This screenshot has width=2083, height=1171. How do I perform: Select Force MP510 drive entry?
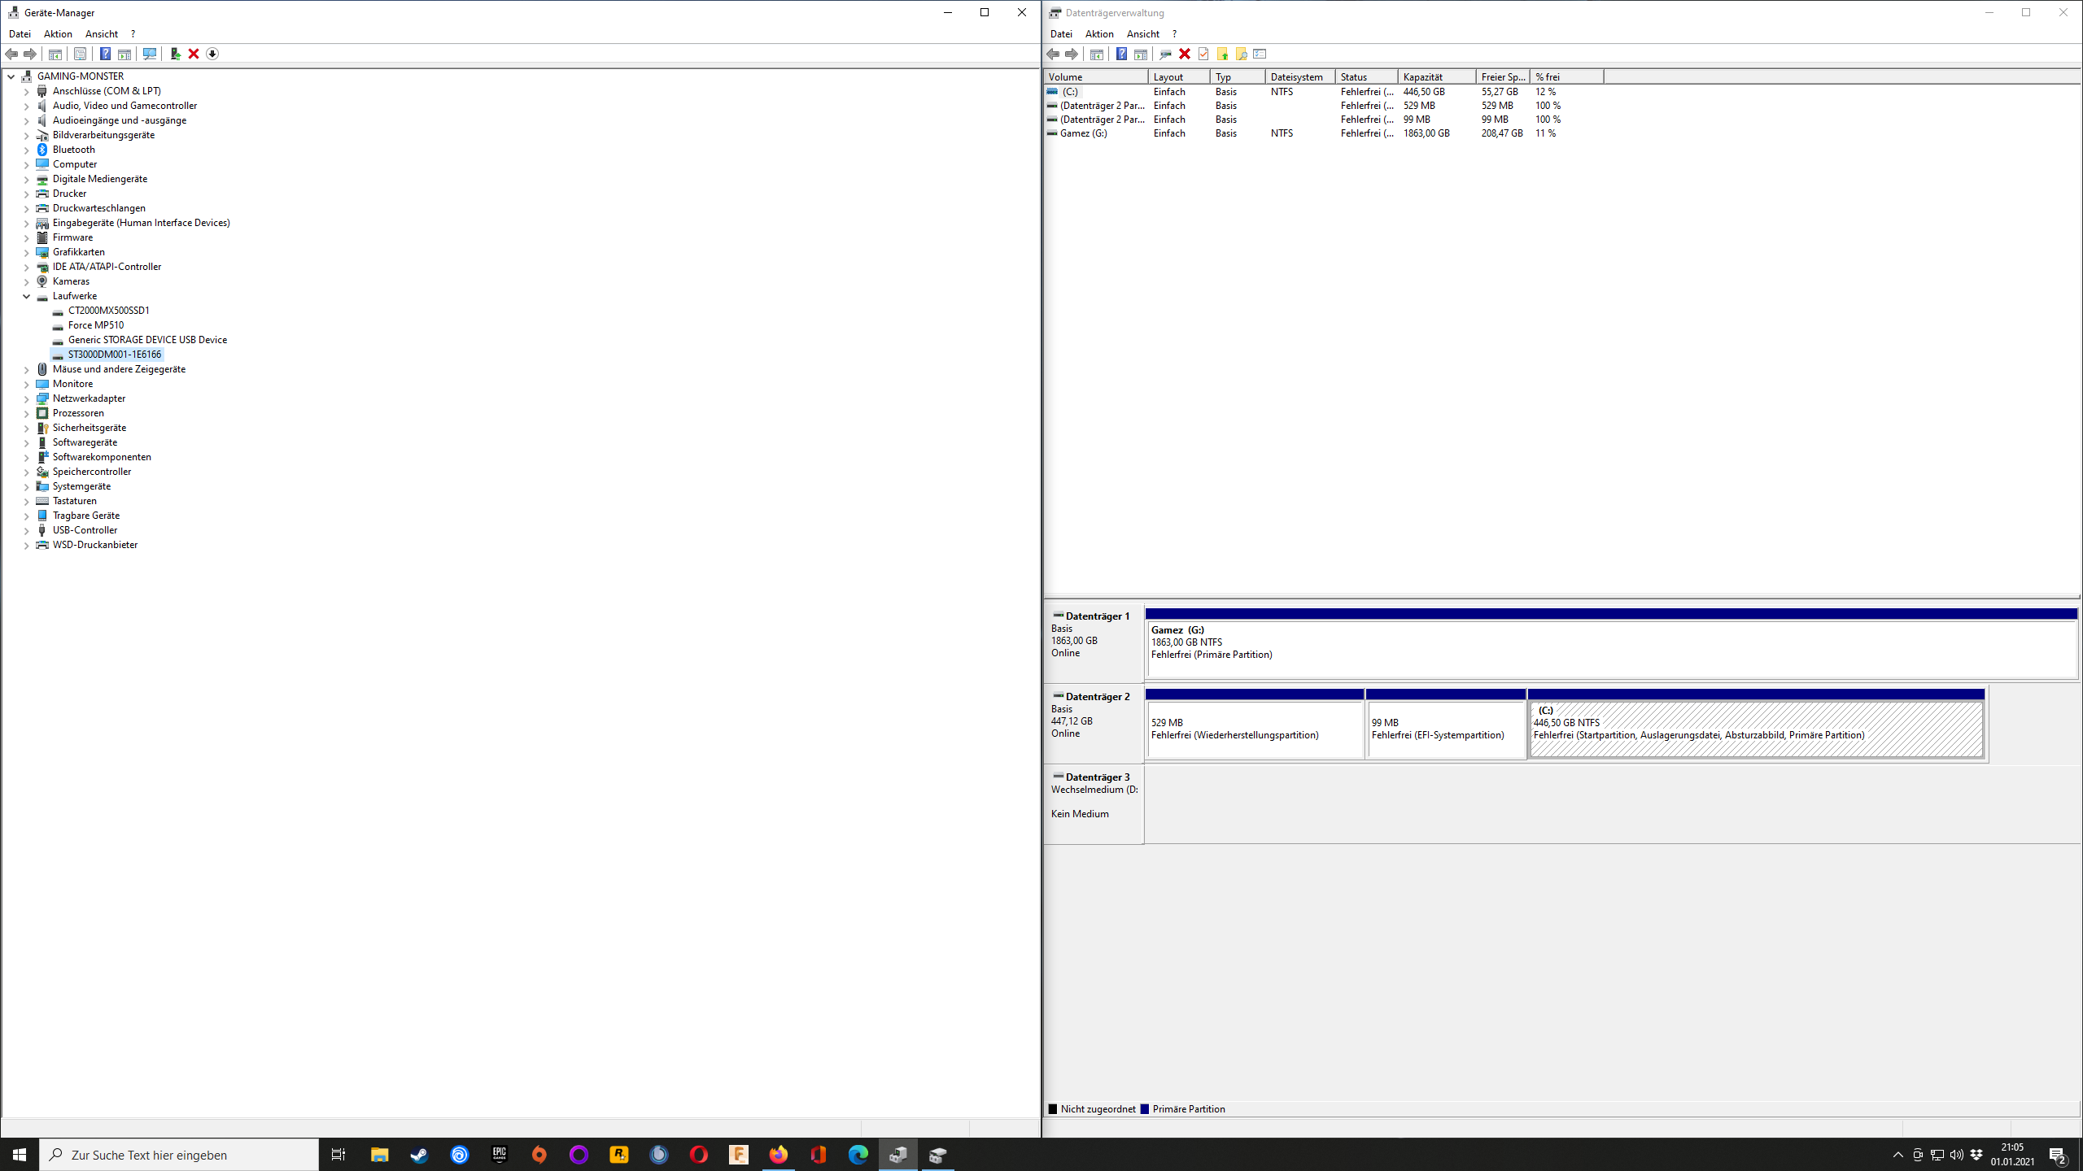[96, 325]
